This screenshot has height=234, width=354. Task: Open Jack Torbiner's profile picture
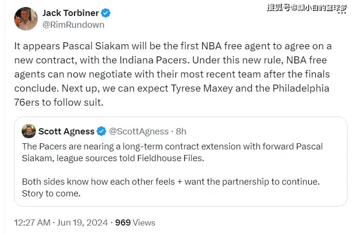tap(26, 18)
